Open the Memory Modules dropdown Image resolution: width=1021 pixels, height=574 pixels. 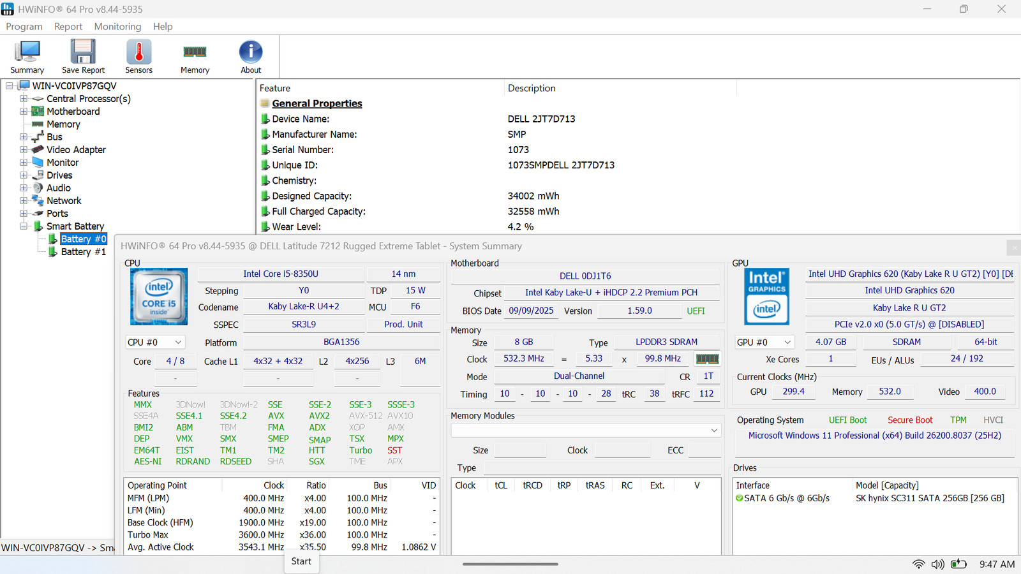(x=586, y=430)
